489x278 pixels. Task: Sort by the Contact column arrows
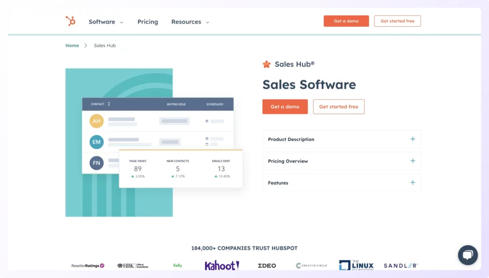click(x=109, y=104)
